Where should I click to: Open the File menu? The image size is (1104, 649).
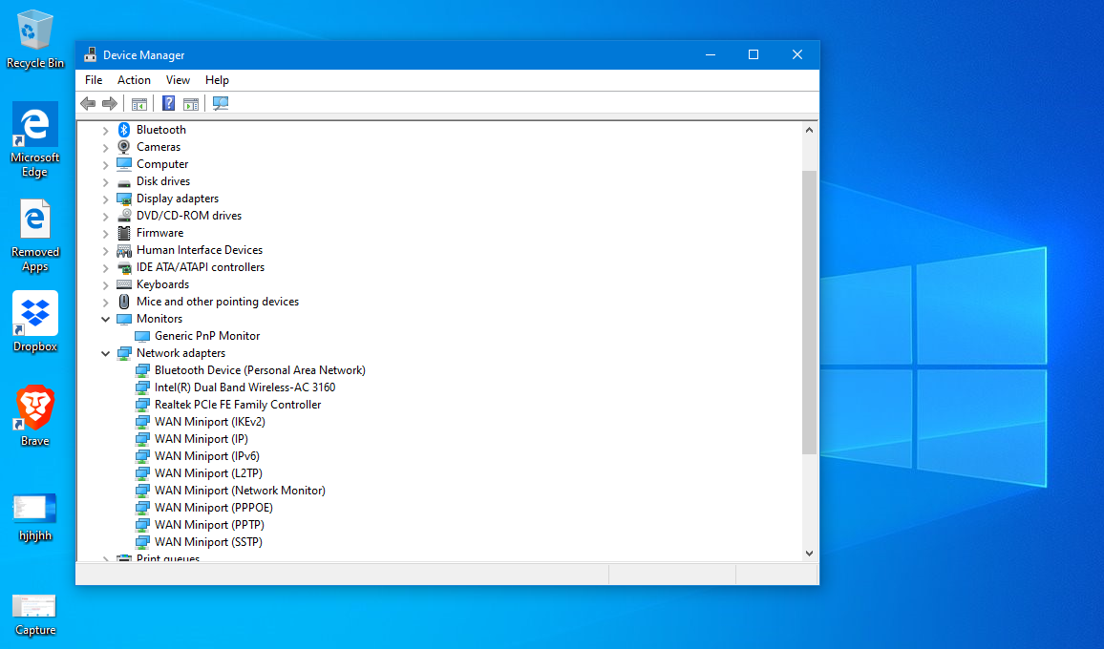[x=94, y=80]
